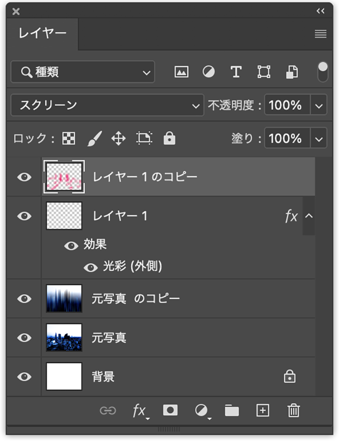Filter for adjustment layers icon
The width and height of the screenshot is (339, 443).
click(x=208, y=72)
